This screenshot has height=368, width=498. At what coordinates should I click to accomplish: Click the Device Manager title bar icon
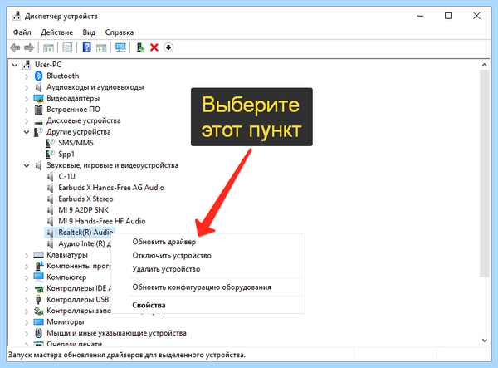click(17, 16)
